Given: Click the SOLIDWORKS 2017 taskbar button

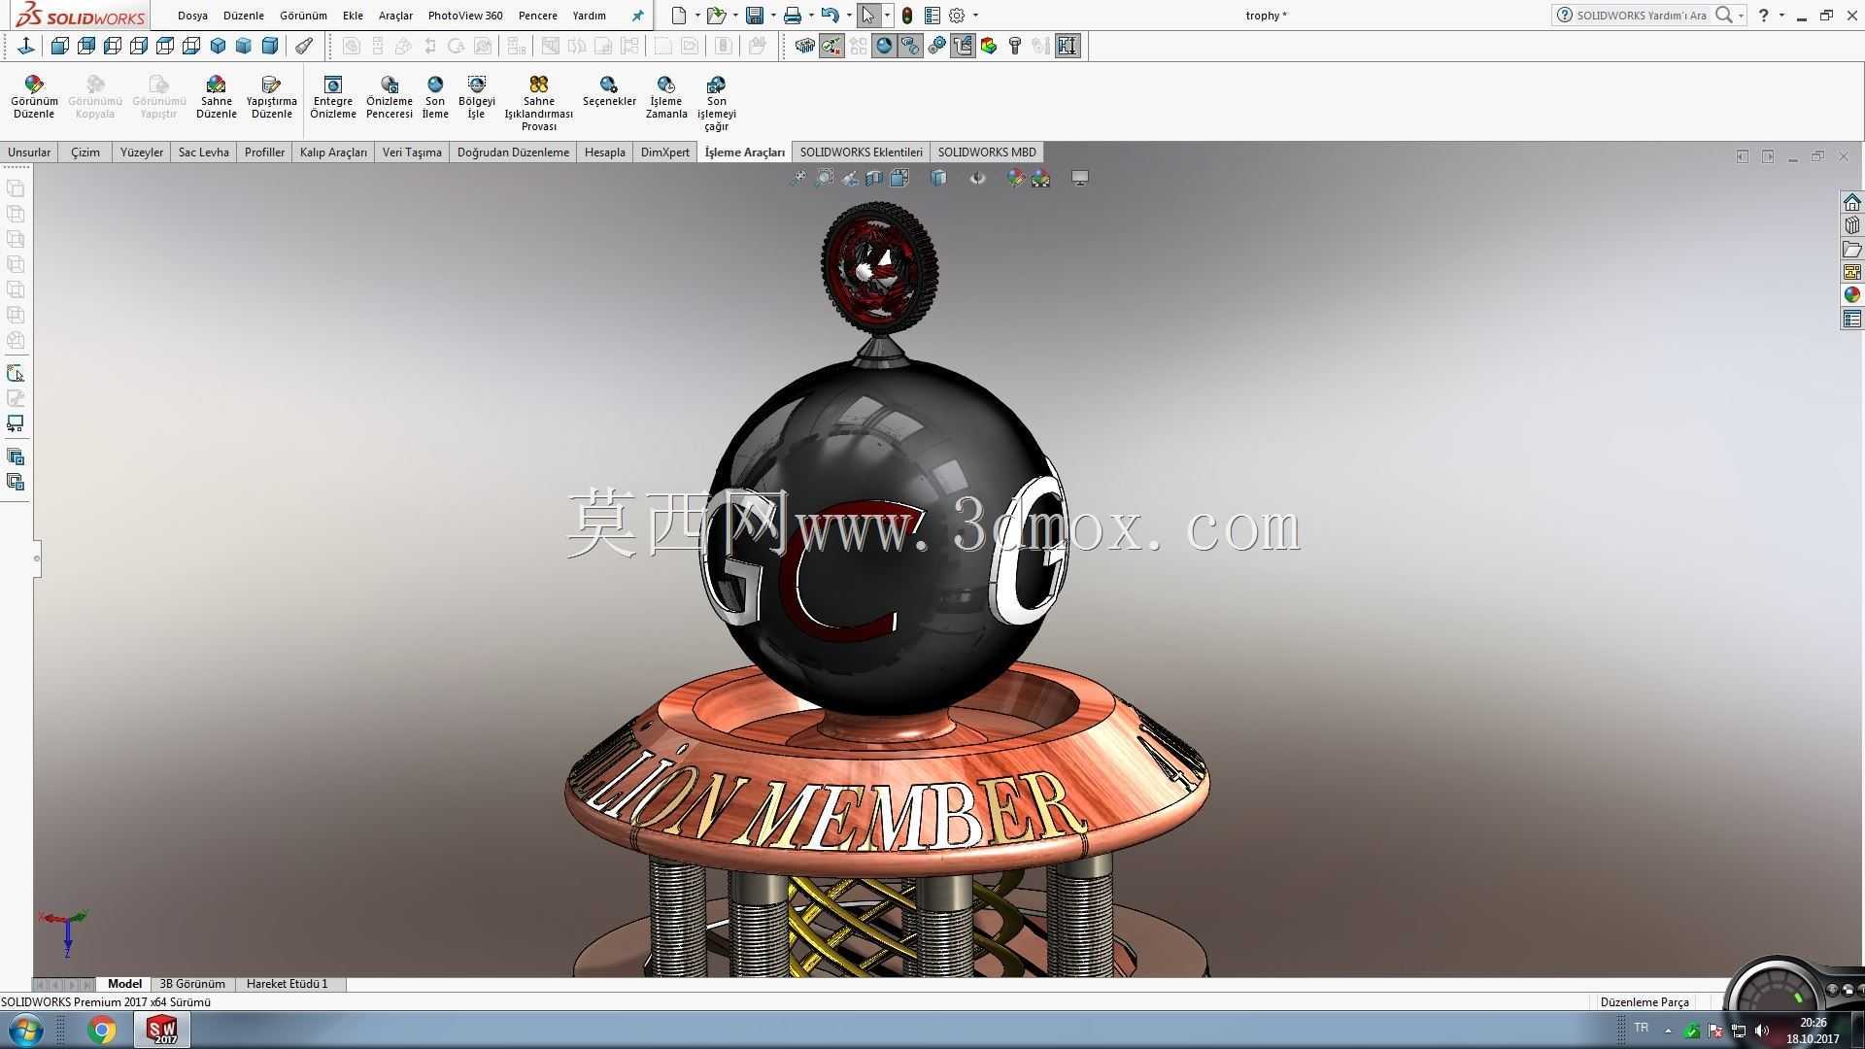Looking at the screenshot, I should (162, 1030).
